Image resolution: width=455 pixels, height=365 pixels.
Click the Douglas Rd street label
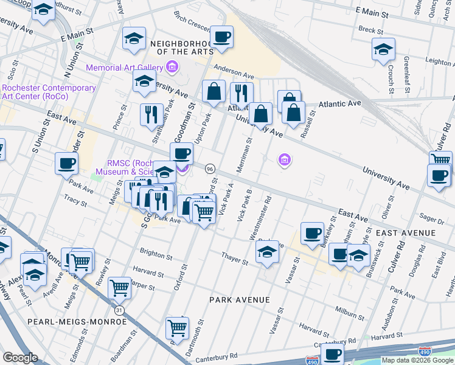pyautogui.click(x=417, y=261)
